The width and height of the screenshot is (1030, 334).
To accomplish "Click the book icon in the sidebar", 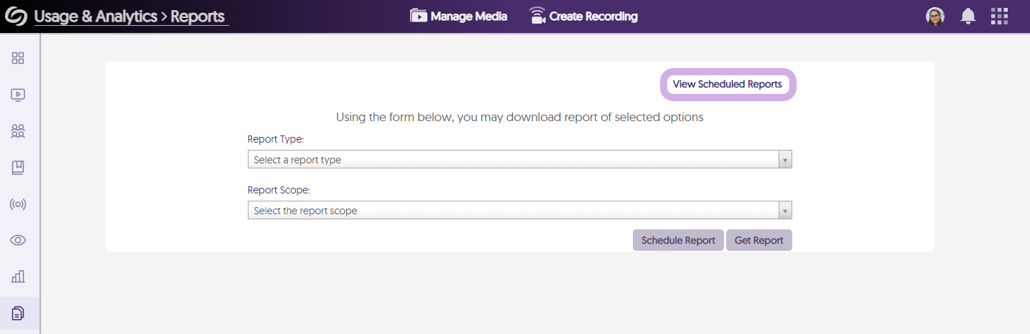I will tap(18, 168).
